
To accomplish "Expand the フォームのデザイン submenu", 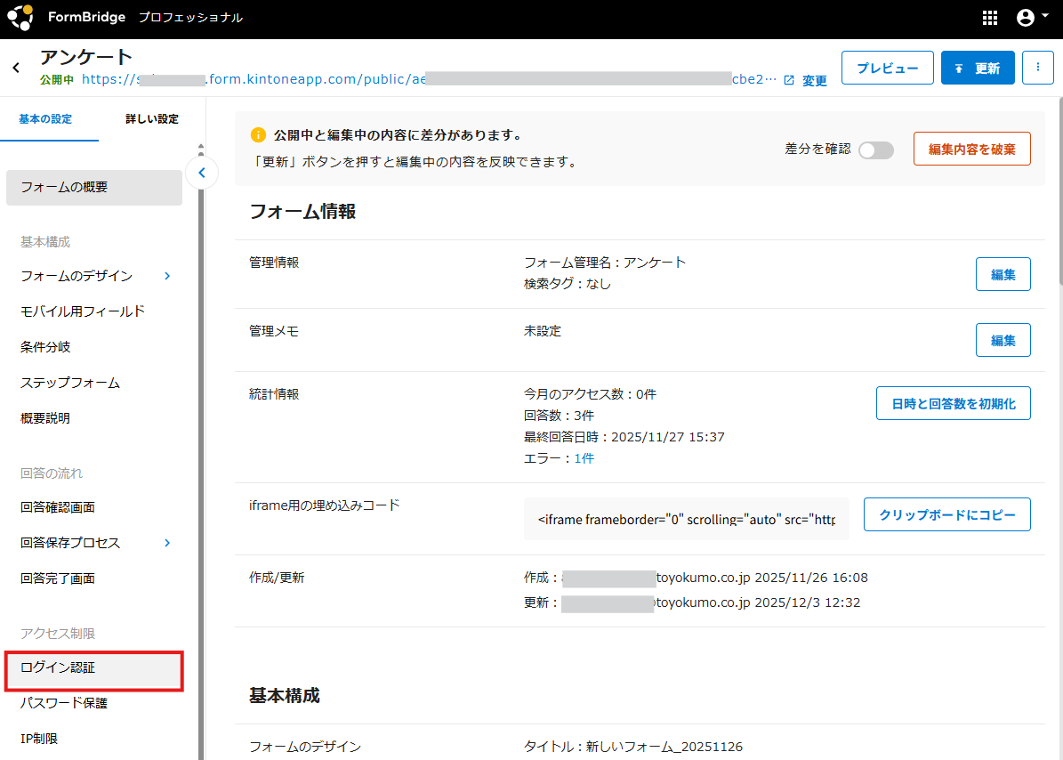I will tap(167, 276).
